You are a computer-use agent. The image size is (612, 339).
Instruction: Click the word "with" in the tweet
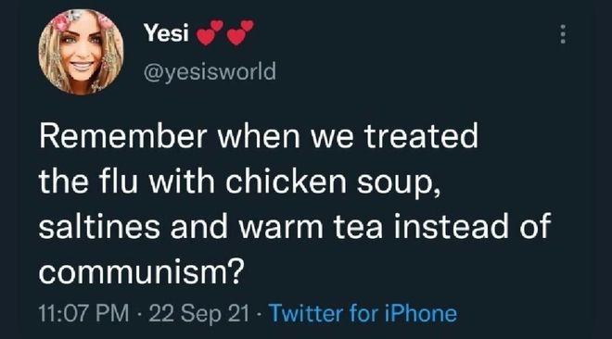182,181
